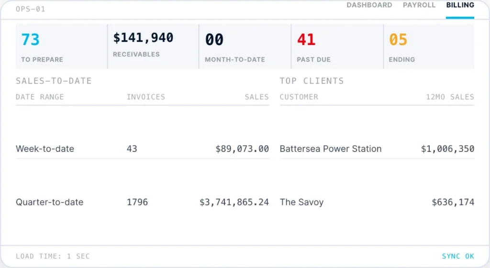Click the Customer column header

click(x=299, y=97)
